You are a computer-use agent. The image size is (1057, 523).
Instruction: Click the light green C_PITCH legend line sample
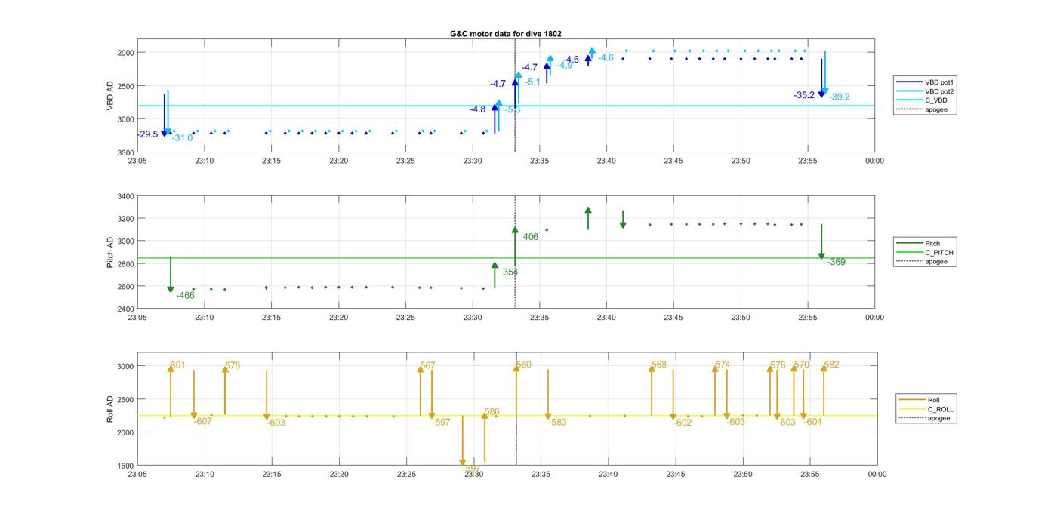(908, 252)
